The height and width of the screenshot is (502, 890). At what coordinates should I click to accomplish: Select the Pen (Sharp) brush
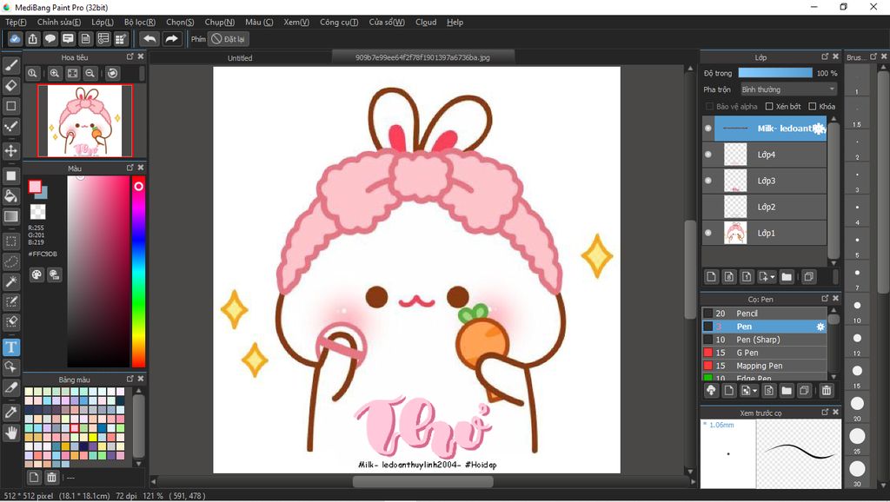[764, 340]
